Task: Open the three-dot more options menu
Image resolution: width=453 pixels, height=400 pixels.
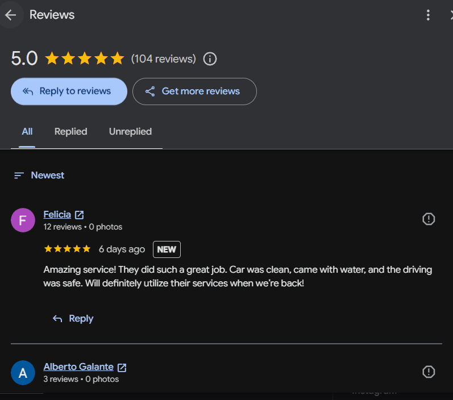Action: pos(428,15)
